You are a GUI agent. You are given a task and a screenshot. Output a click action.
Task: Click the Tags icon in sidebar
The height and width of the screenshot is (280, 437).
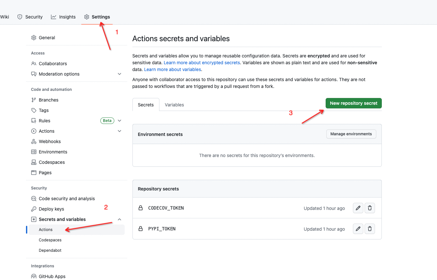(34, 110)
